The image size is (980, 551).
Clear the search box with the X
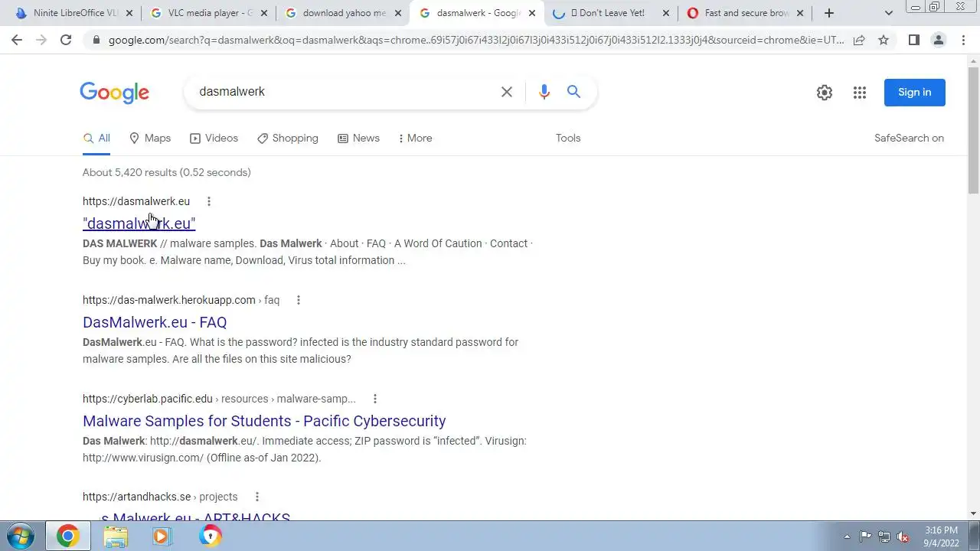click(x=507, y=92)
